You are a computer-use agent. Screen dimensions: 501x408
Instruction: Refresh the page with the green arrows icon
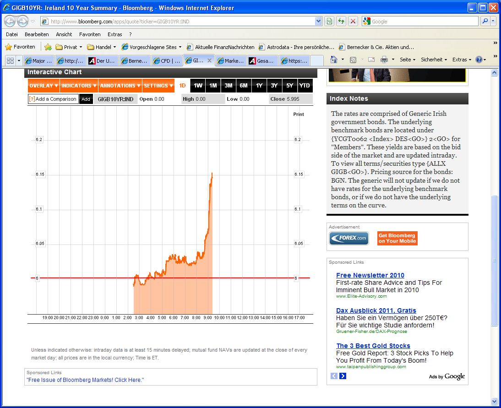click(x=341, y=22)
